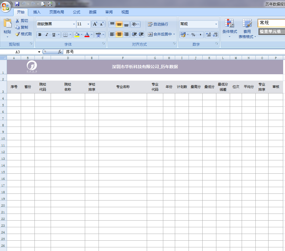Click the fill color paint bucket
285x251 pixels.
tap(77, 35)
